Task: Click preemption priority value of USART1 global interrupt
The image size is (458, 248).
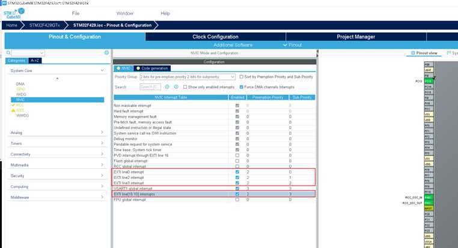Action: 248,189
